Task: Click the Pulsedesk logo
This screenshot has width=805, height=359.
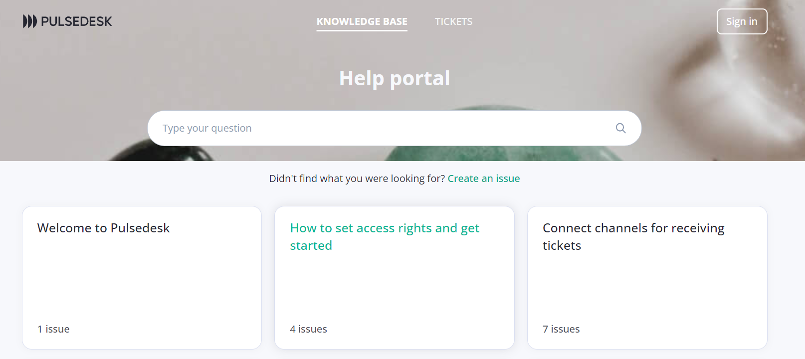Action: click(x=67, y=21)
